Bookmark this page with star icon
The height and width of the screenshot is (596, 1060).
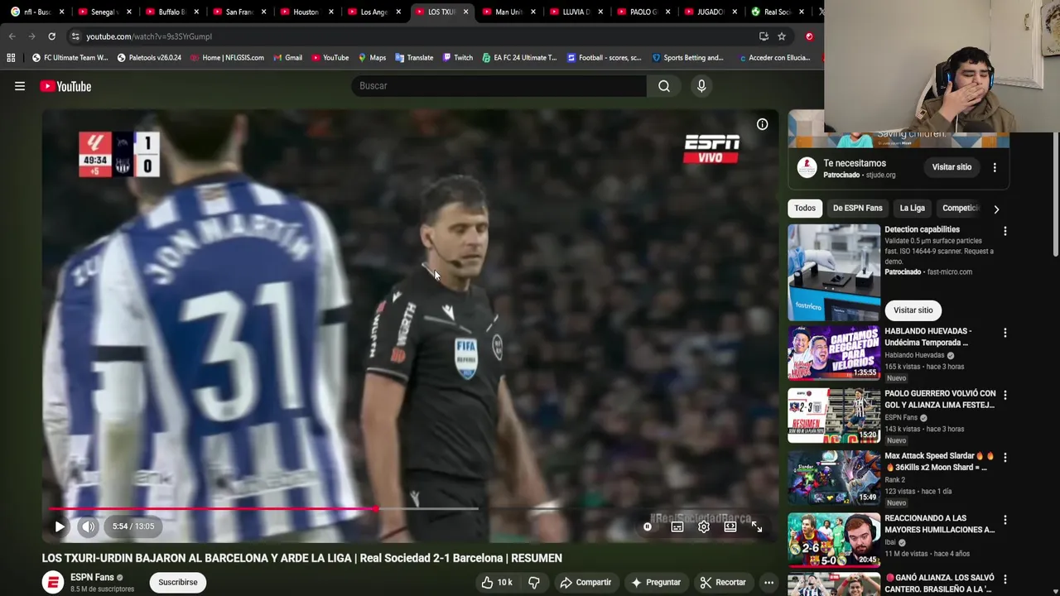[781, 36]
